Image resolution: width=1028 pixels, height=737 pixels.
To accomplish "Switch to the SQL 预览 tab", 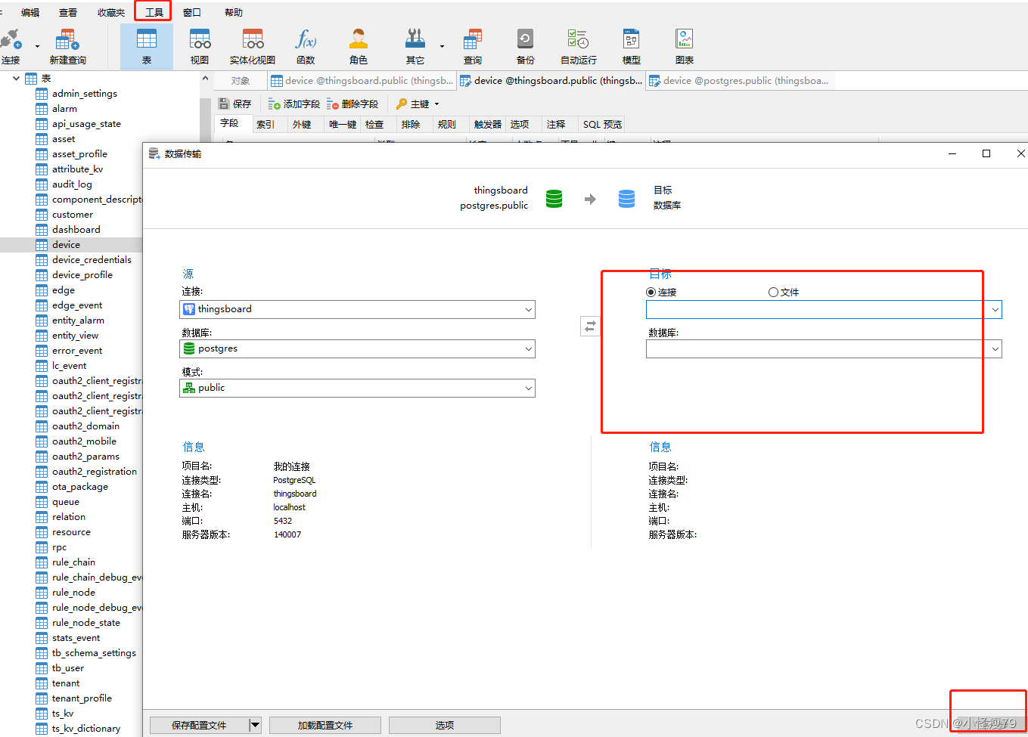I will 601,124.
